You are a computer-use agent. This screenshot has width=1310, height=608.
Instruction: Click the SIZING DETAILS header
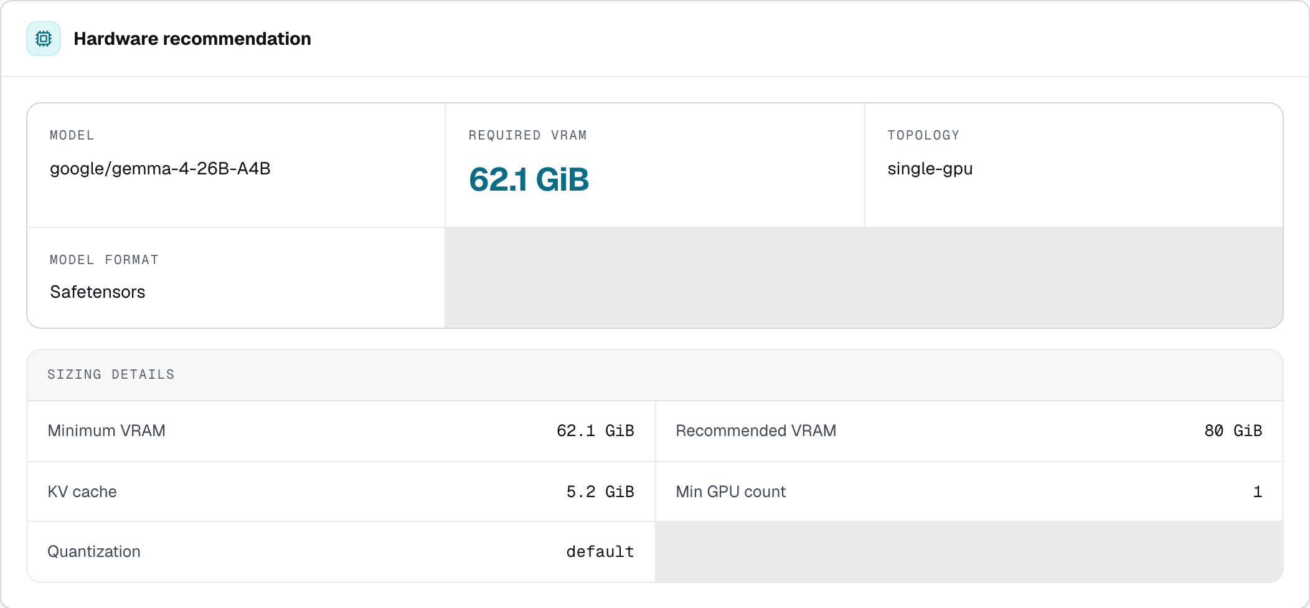[x=111, y=374]
